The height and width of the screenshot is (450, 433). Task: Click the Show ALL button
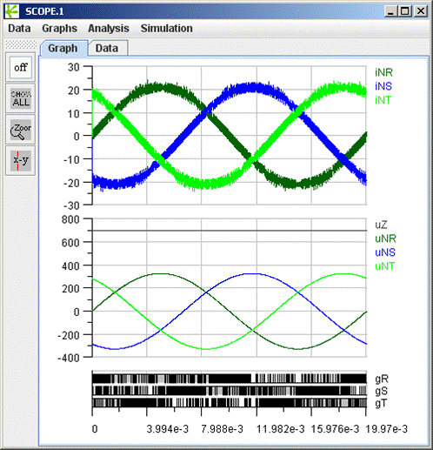[21, 98]
